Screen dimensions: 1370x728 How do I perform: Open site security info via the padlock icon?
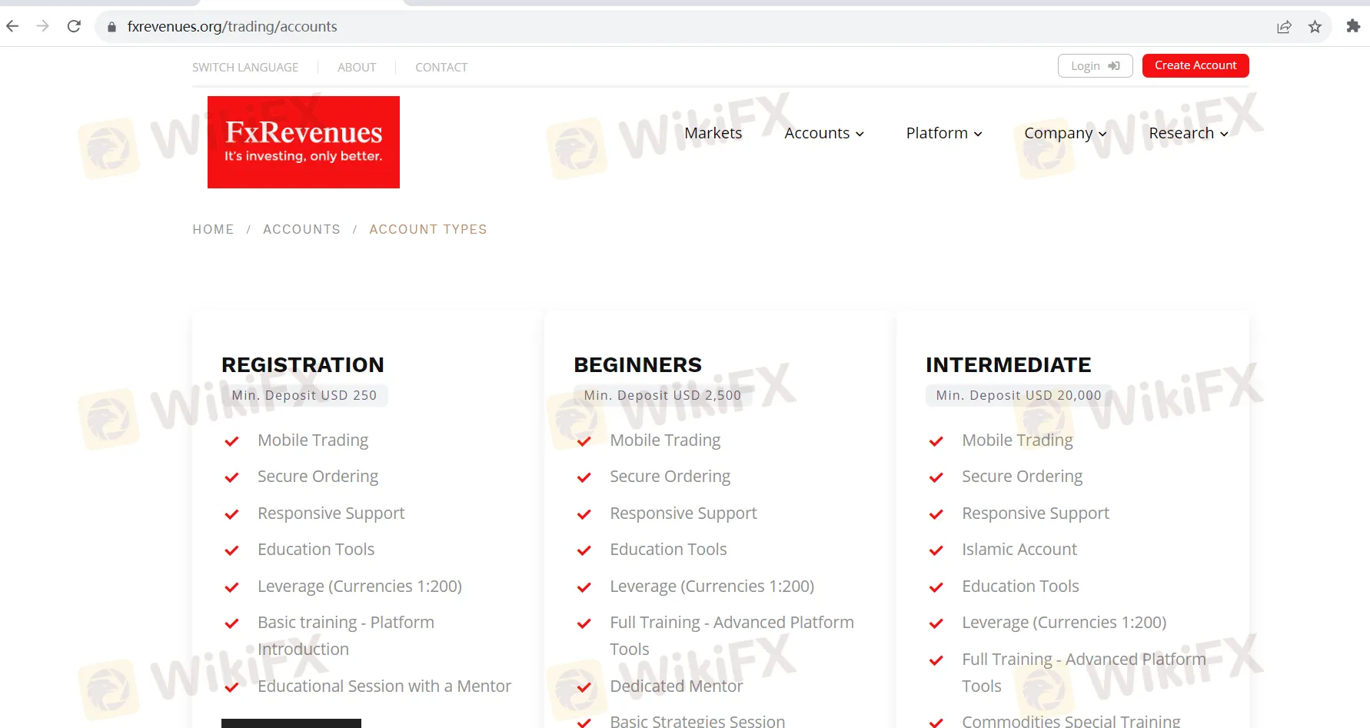pyautogui.click(x=111, y=26)
